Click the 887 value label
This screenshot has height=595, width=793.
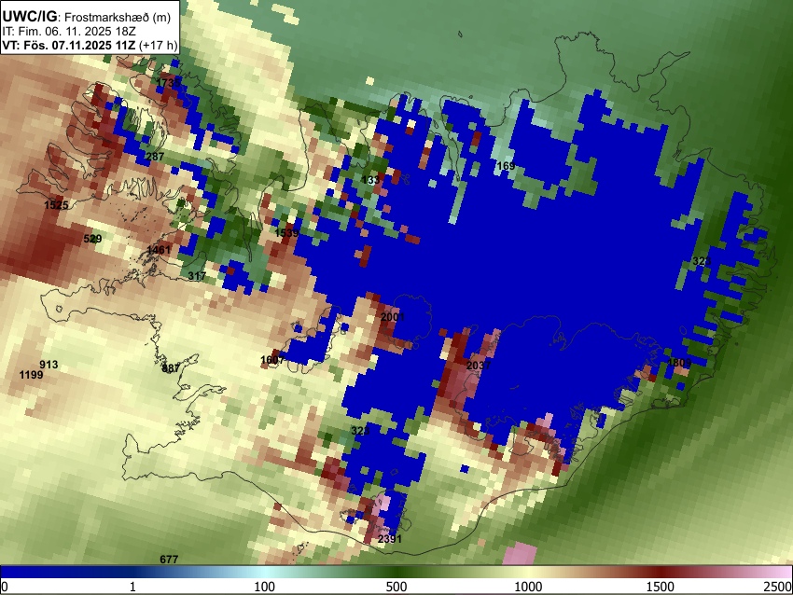coord(171,368)
